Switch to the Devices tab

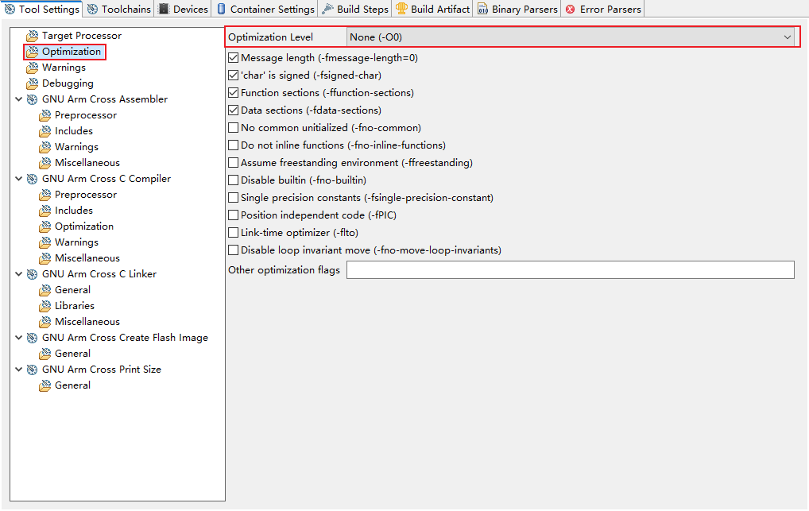coord(183,10)
